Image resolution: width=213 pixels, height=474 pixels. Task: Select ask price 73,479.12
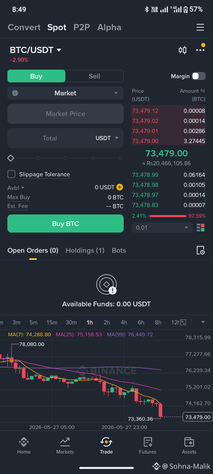(x=145, y=111)
